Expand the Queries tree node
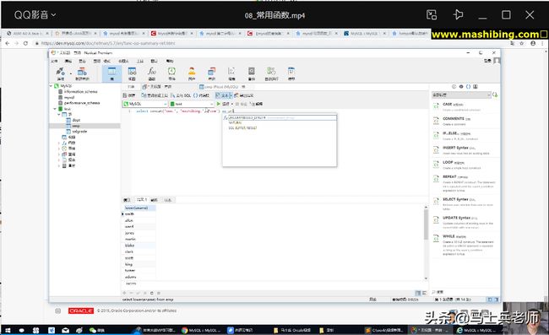This screenshot has height=335, width=549. pyautogui.click(x=59, y=154)
